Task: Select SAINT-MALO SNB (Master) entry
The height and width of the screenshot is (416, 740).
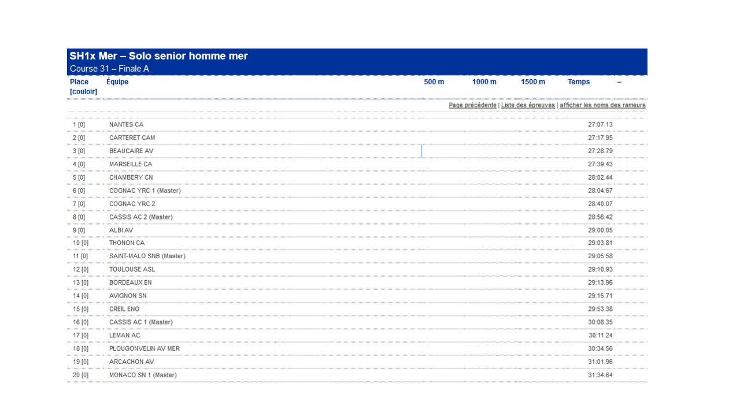Action: click(x=147, y=257)
